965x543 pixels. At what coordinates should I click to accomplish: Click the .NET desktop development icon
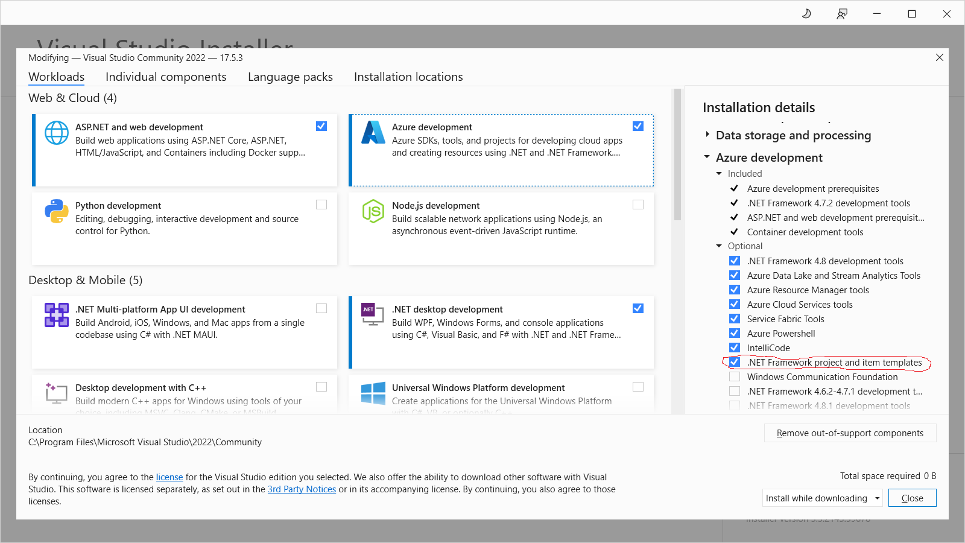tap(373, 314)
